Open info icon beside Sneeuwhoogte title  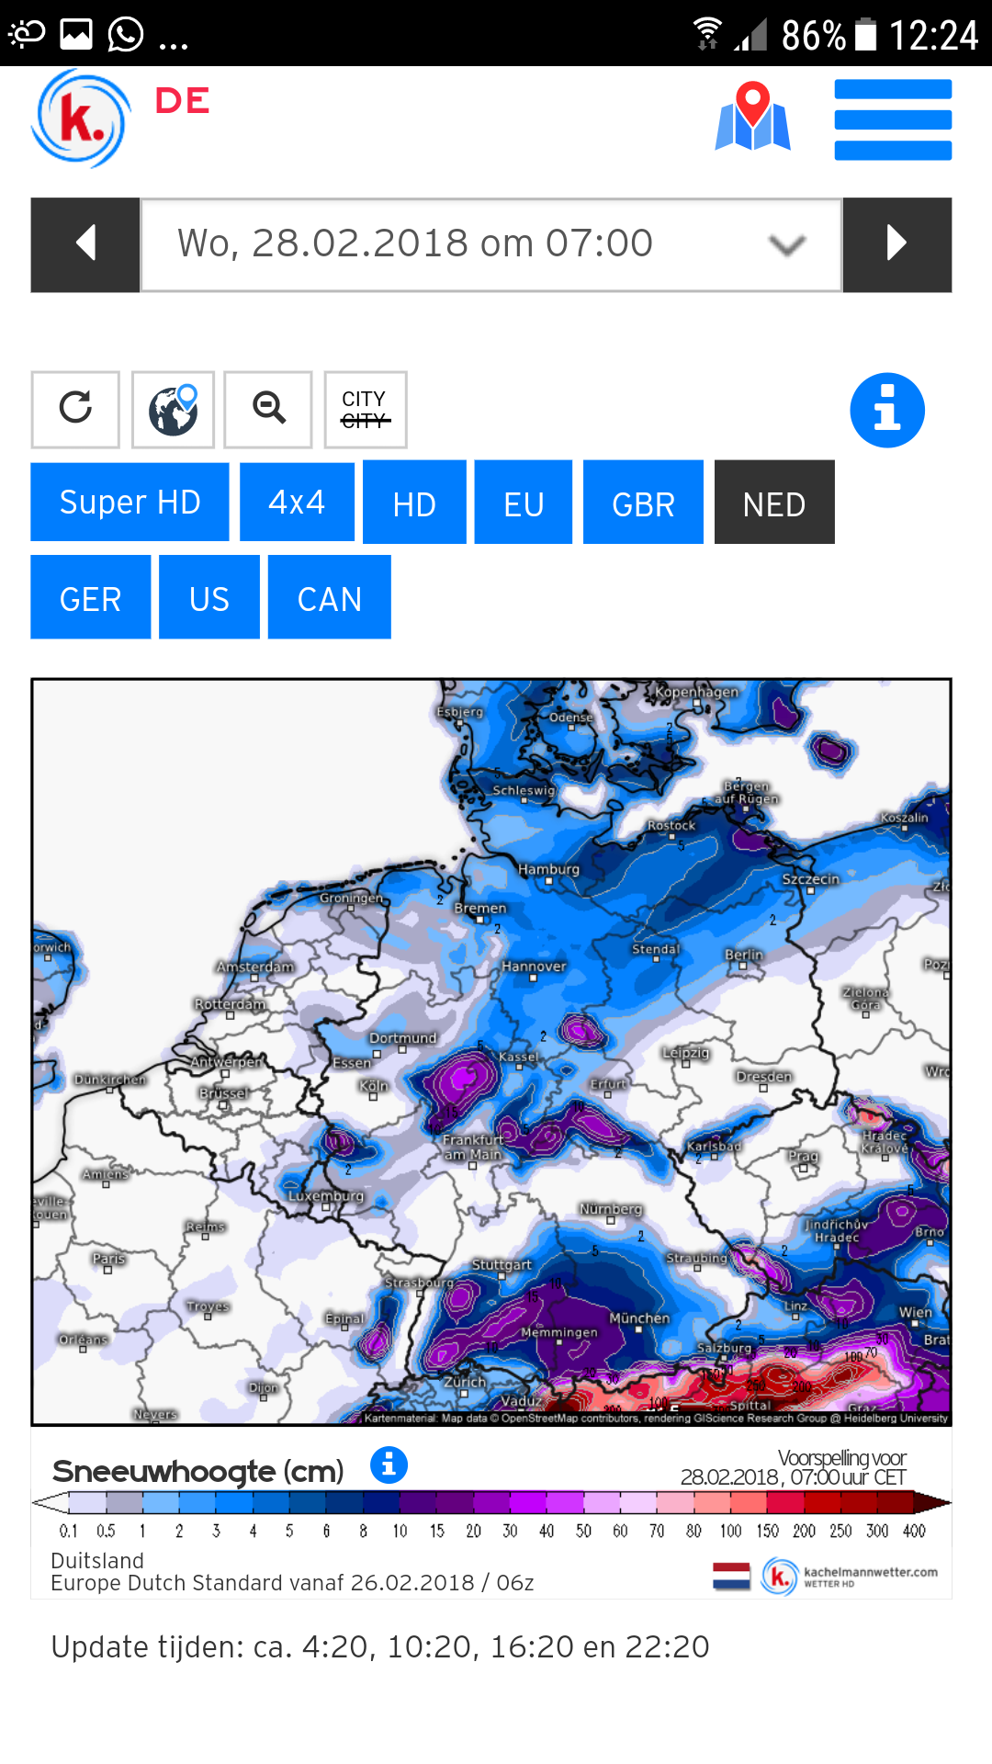(389, 1464)
